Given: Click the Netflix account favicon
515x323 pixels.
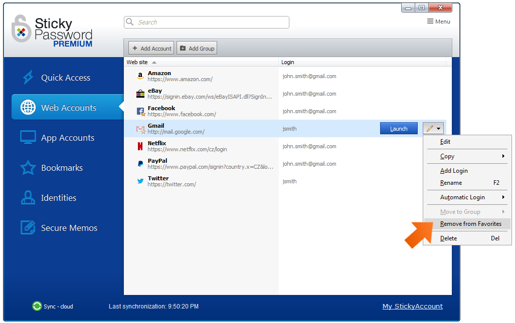Looking at the screenshot, I should (140, 146).
